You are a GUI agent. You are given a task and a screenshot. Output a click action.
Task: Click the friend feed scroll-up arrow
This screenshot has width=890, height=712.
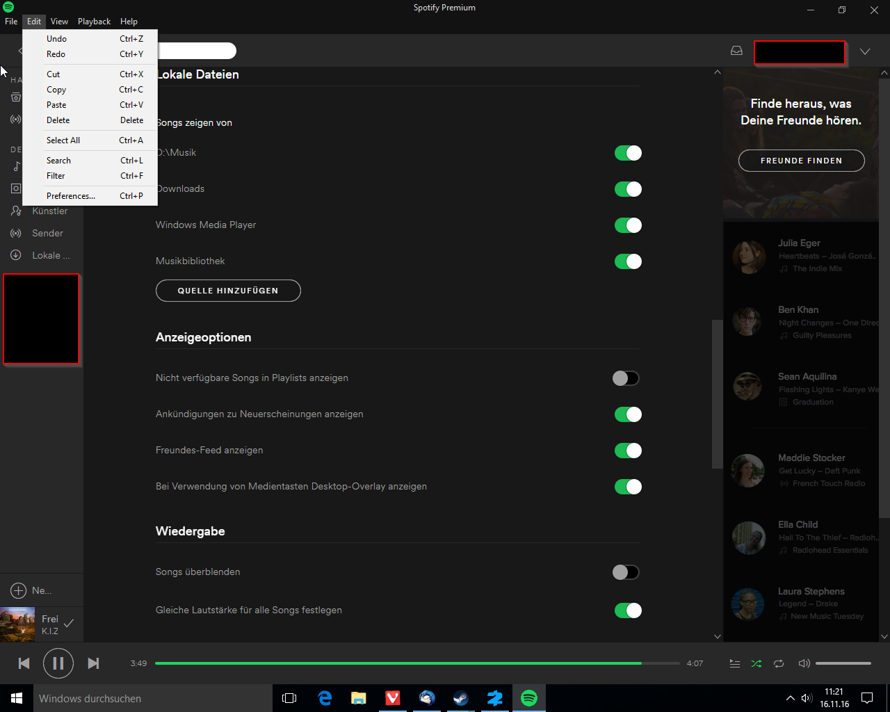tap(884, 72)
